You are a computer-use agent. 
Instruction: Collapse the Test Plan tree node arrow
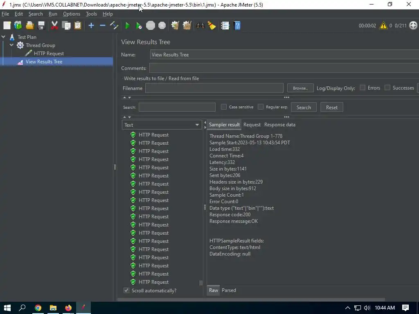click(3, 37)
